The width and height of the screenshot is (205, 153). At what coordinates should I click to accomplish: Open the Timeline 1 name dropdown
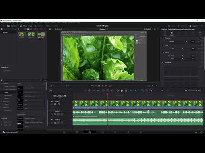point(104,29)
